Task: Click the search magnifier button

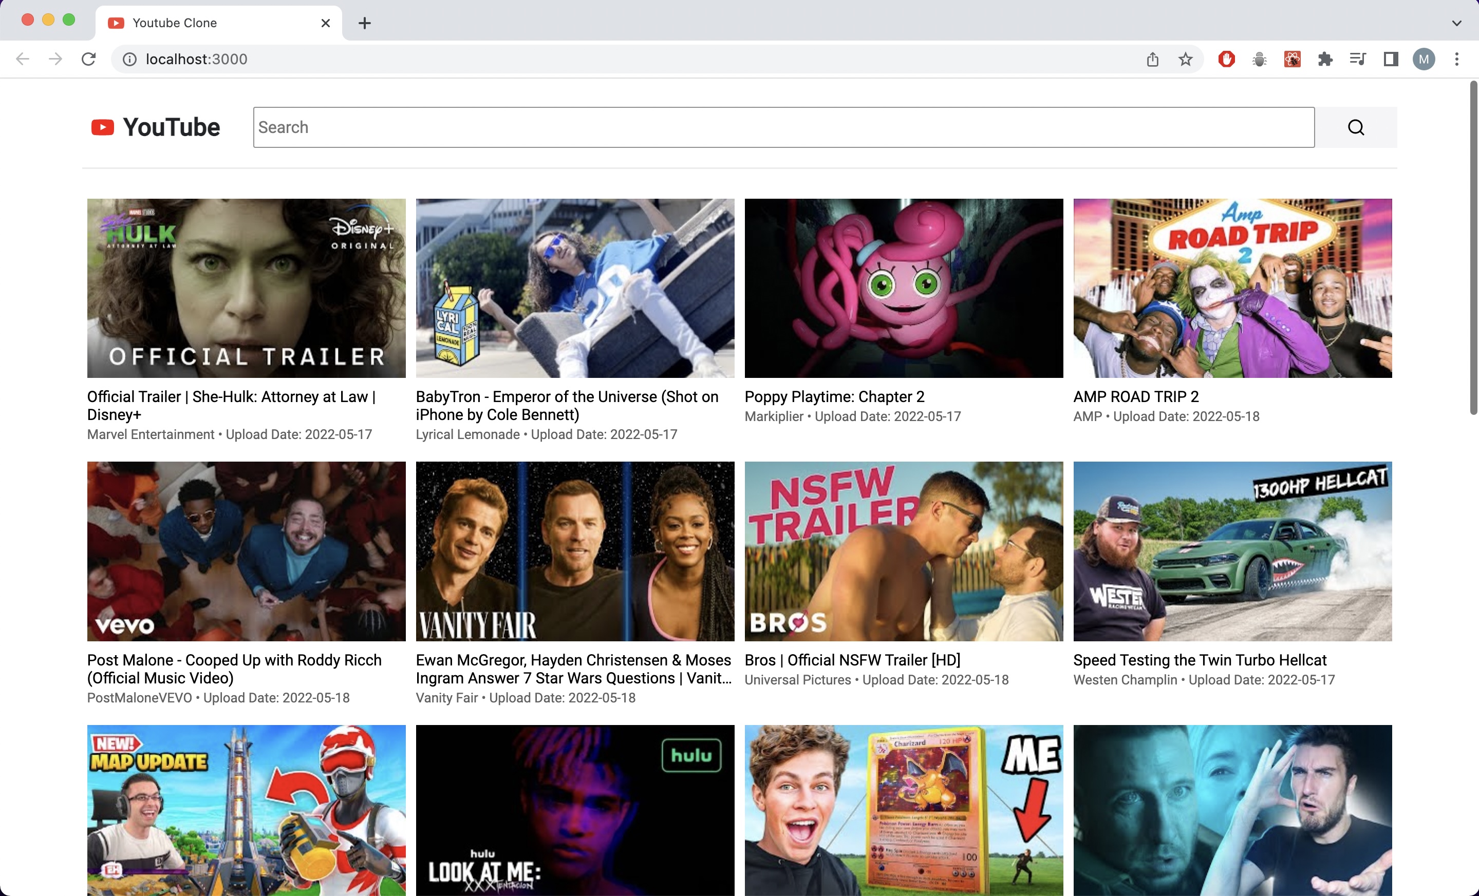Action: (x=1355, y=127)
